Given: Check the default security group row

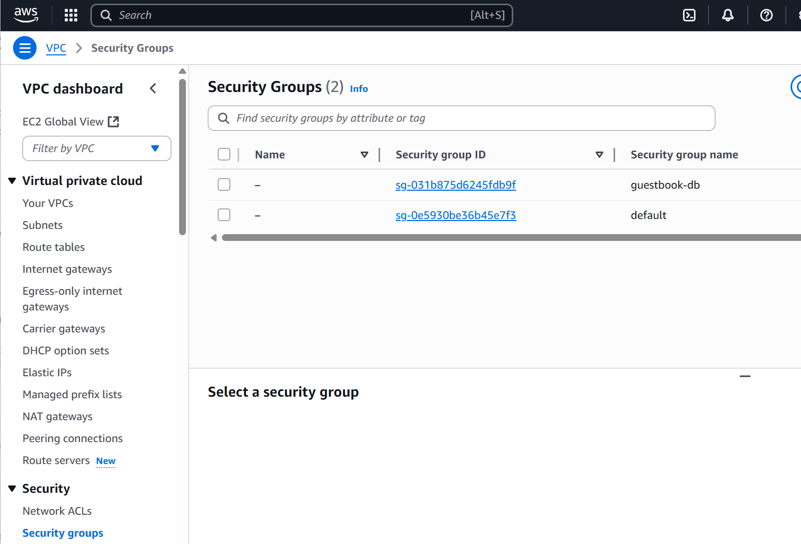Looking at the screenshot, I should coord(224,215).
